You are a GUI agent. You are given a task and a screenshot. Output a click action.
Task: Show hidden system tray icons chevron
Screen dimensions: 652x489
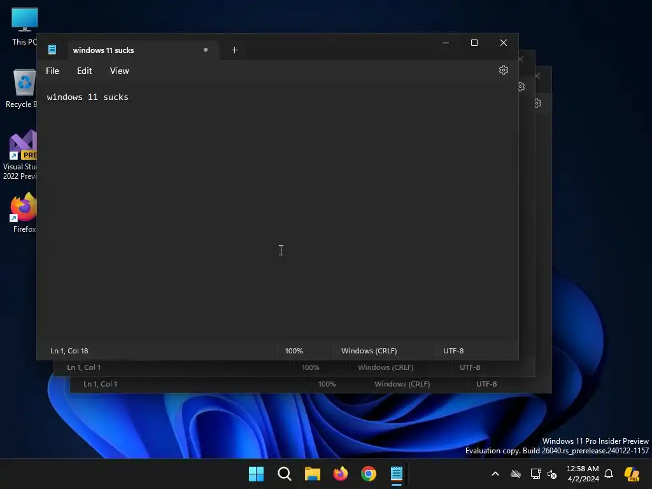tap(495, 474)
